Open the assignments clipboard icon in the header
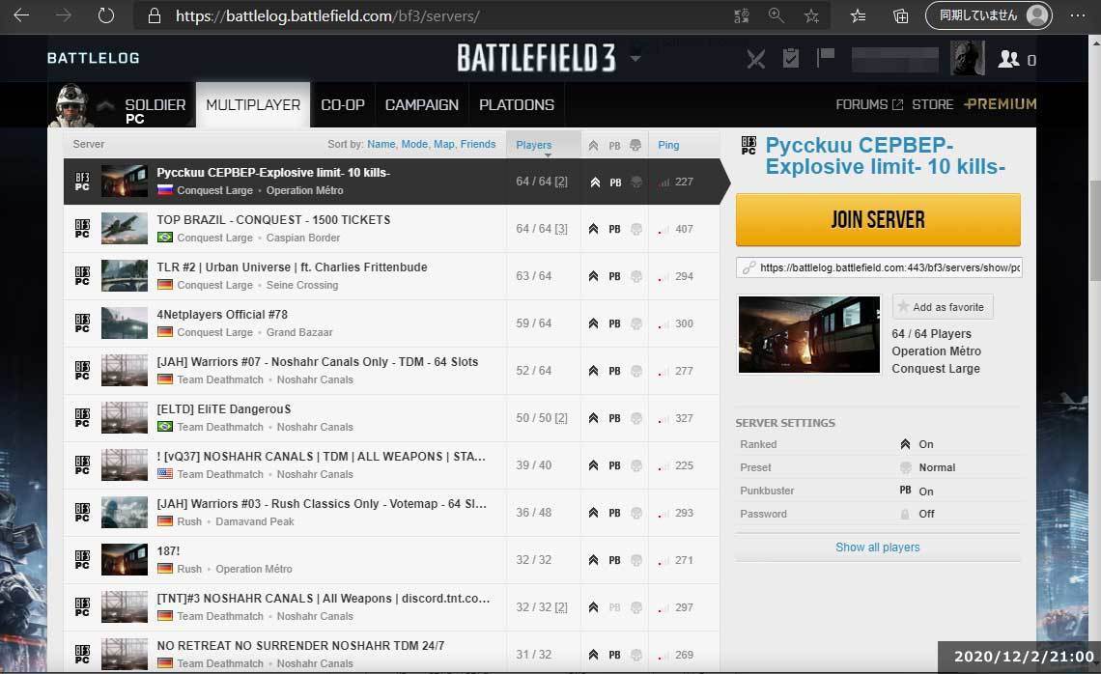 tap(791, 58)
